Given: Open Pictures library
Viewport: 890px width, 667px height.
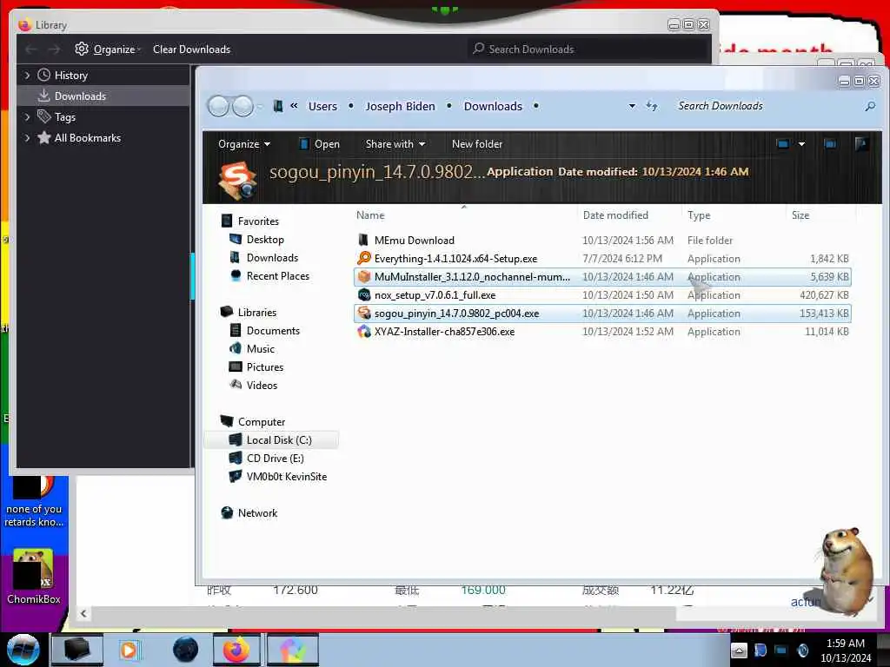Looking at the screenshot, I should pyautogui.click(x=264, y=367).
